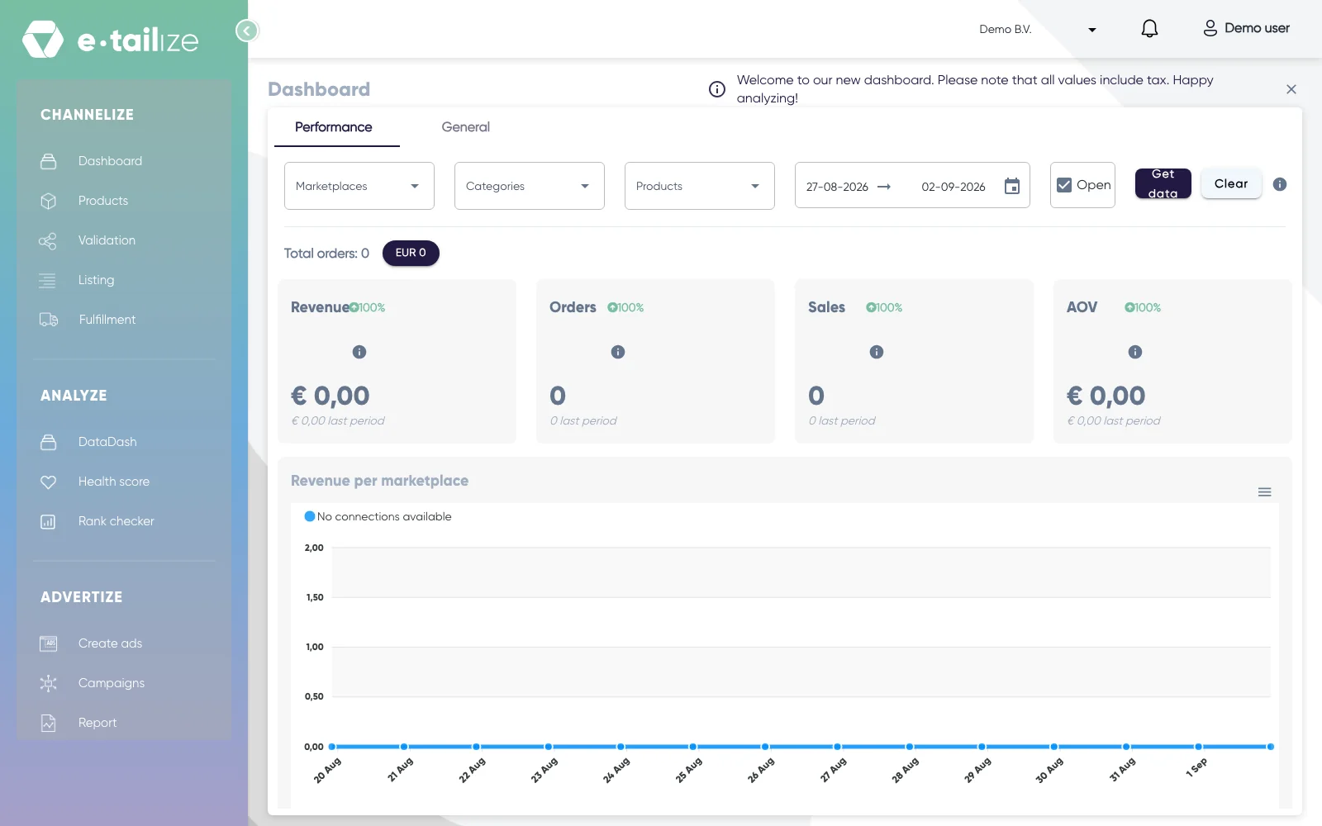Click the Fulfillment truck icon
This screenshot has height=826, width=1322.
pyautogui.click(x=49, y=320)
